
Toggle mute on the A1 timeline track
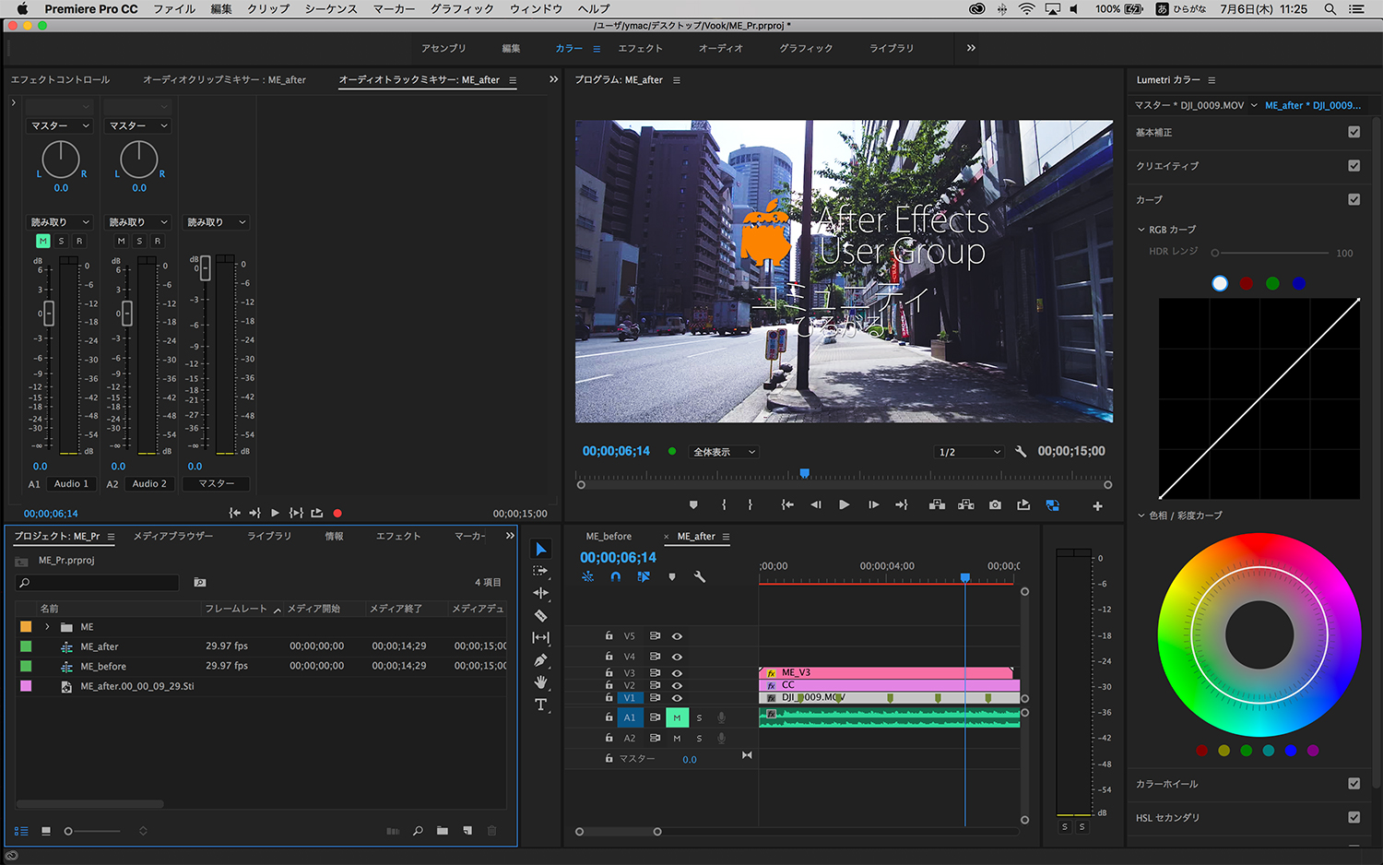(677, 717)
